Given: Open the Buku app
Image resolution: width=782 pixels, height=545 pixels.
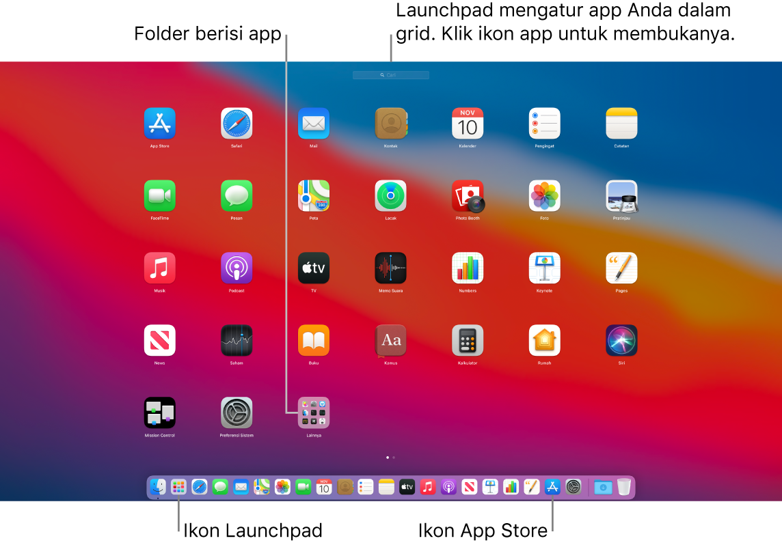Looking at the screenshot, I should click(313, 340).
